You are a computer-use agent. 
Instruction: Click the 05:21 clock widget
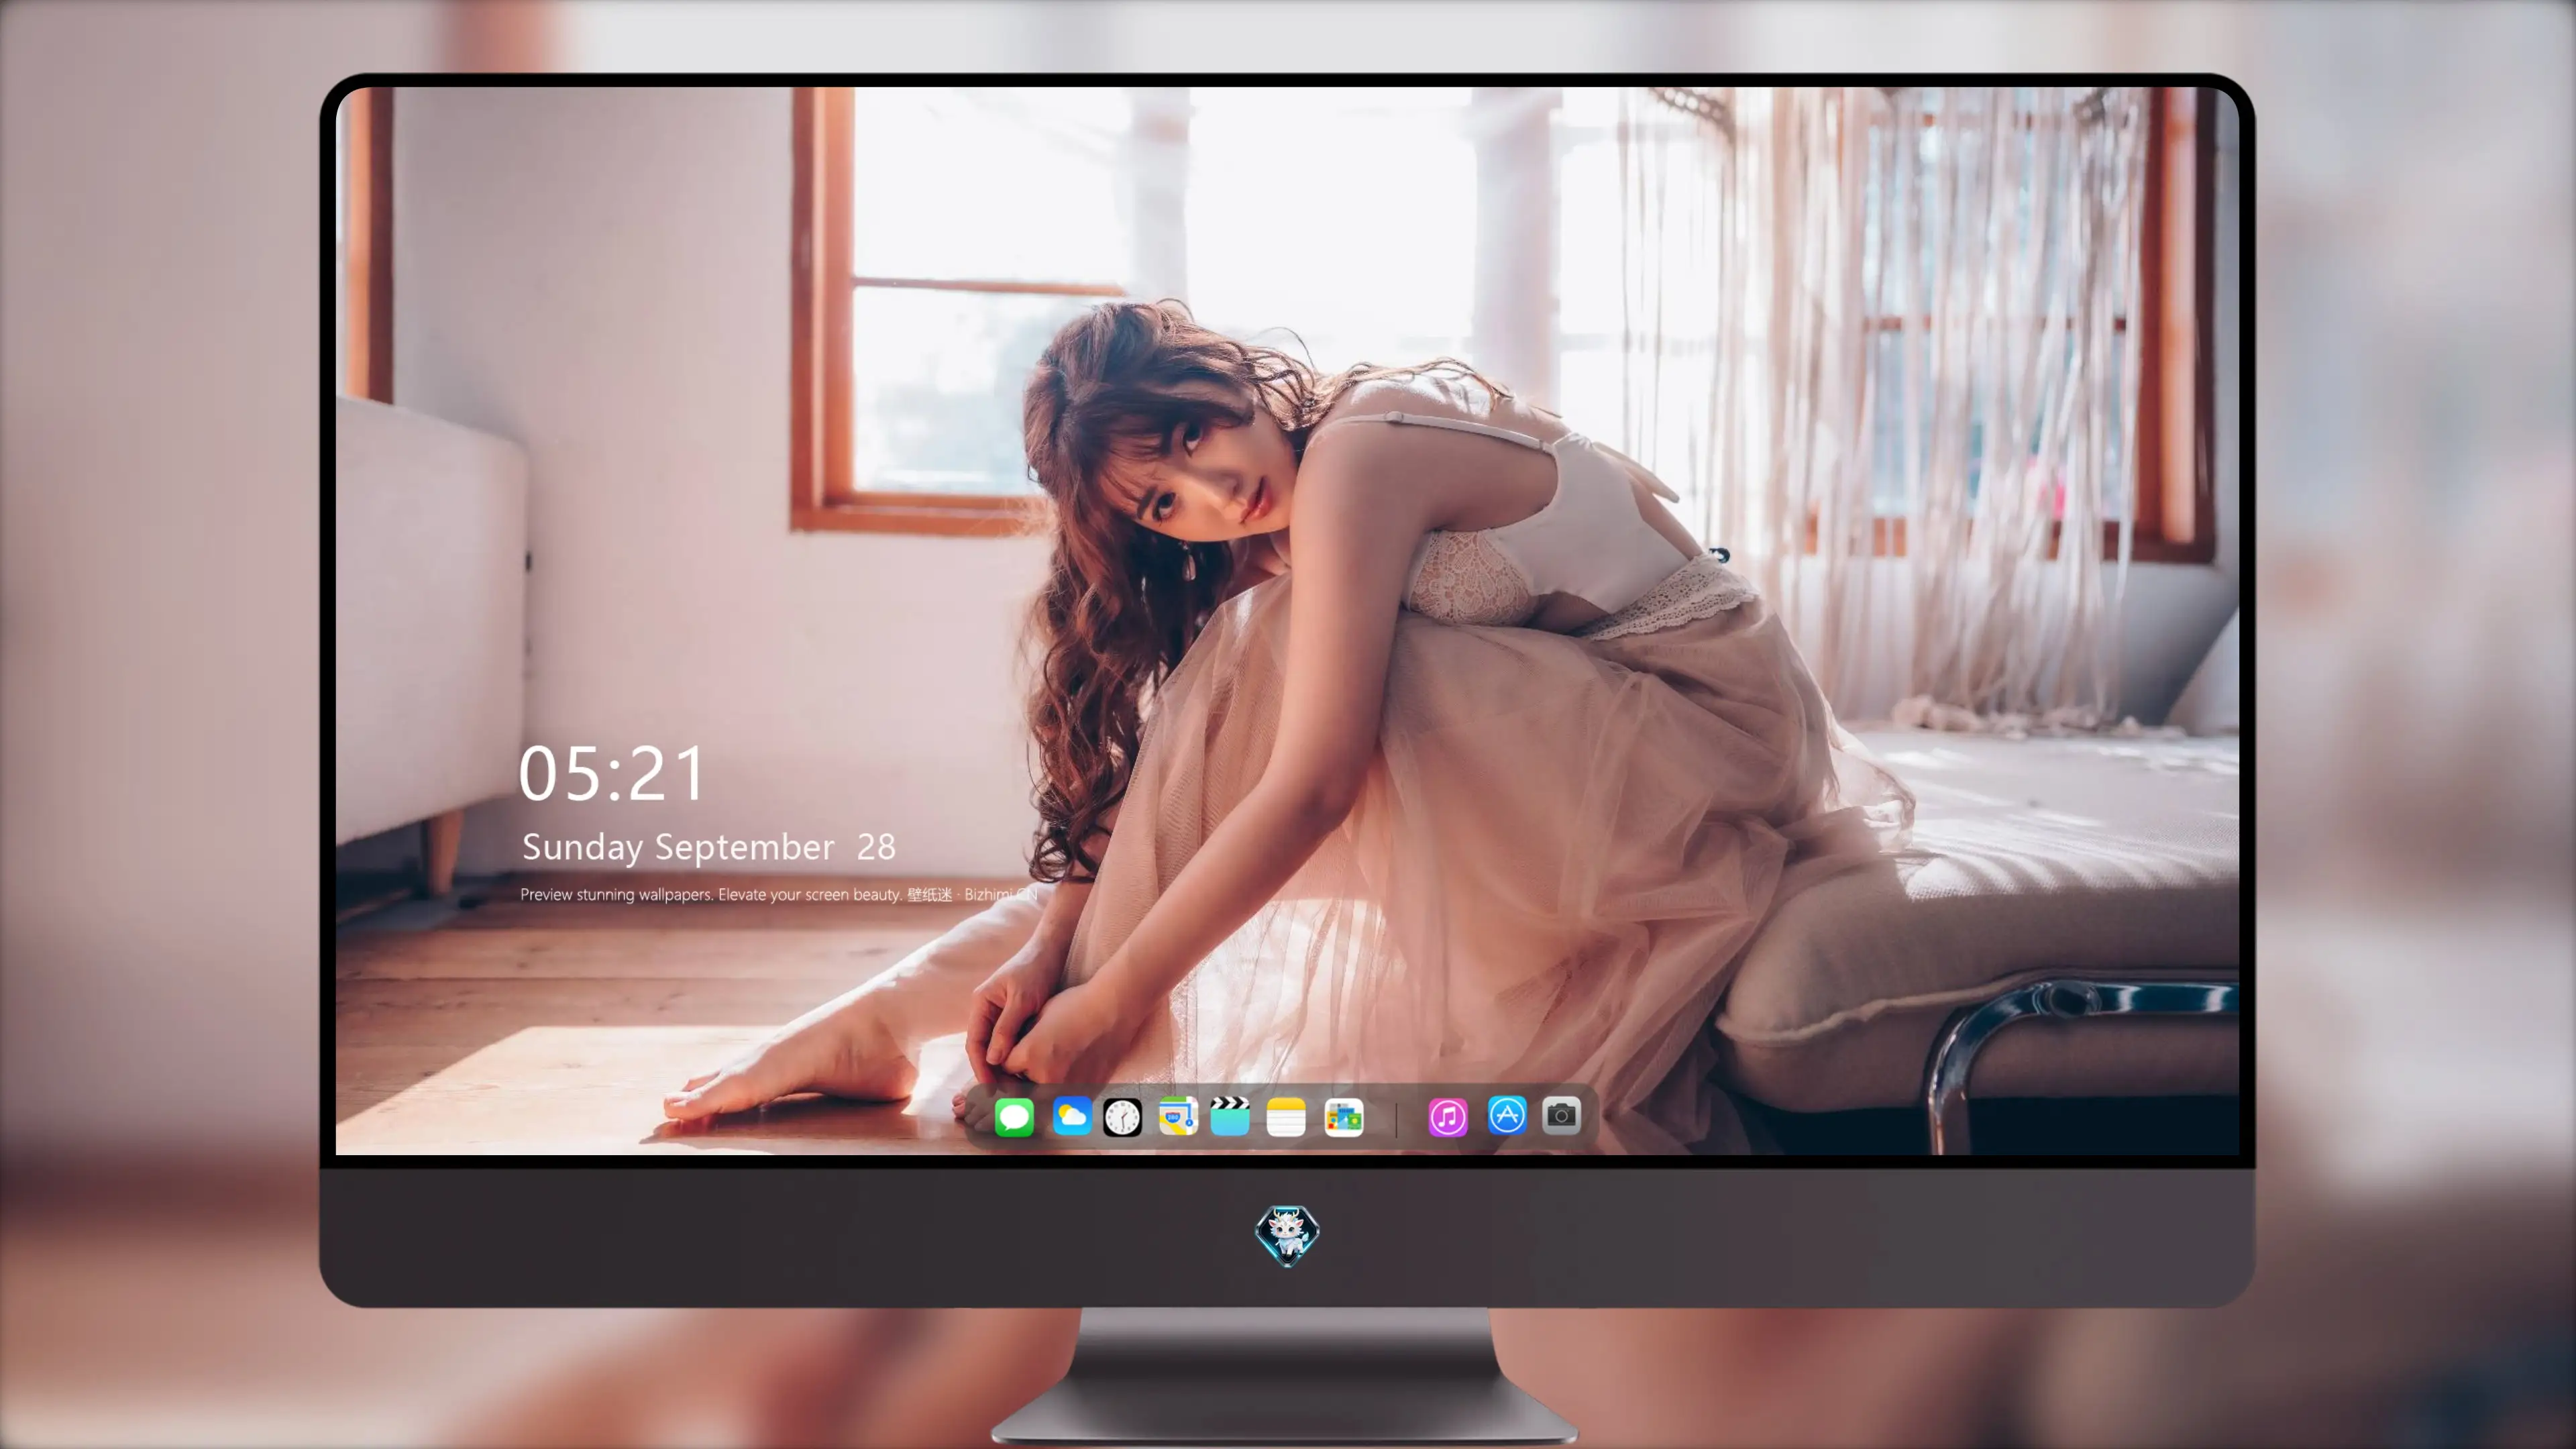pos(612,774)
